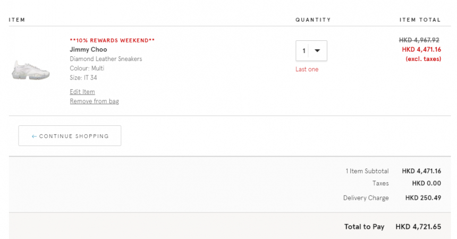
Task: Select the quantity value 1 box
Action: tap(311, 50)
